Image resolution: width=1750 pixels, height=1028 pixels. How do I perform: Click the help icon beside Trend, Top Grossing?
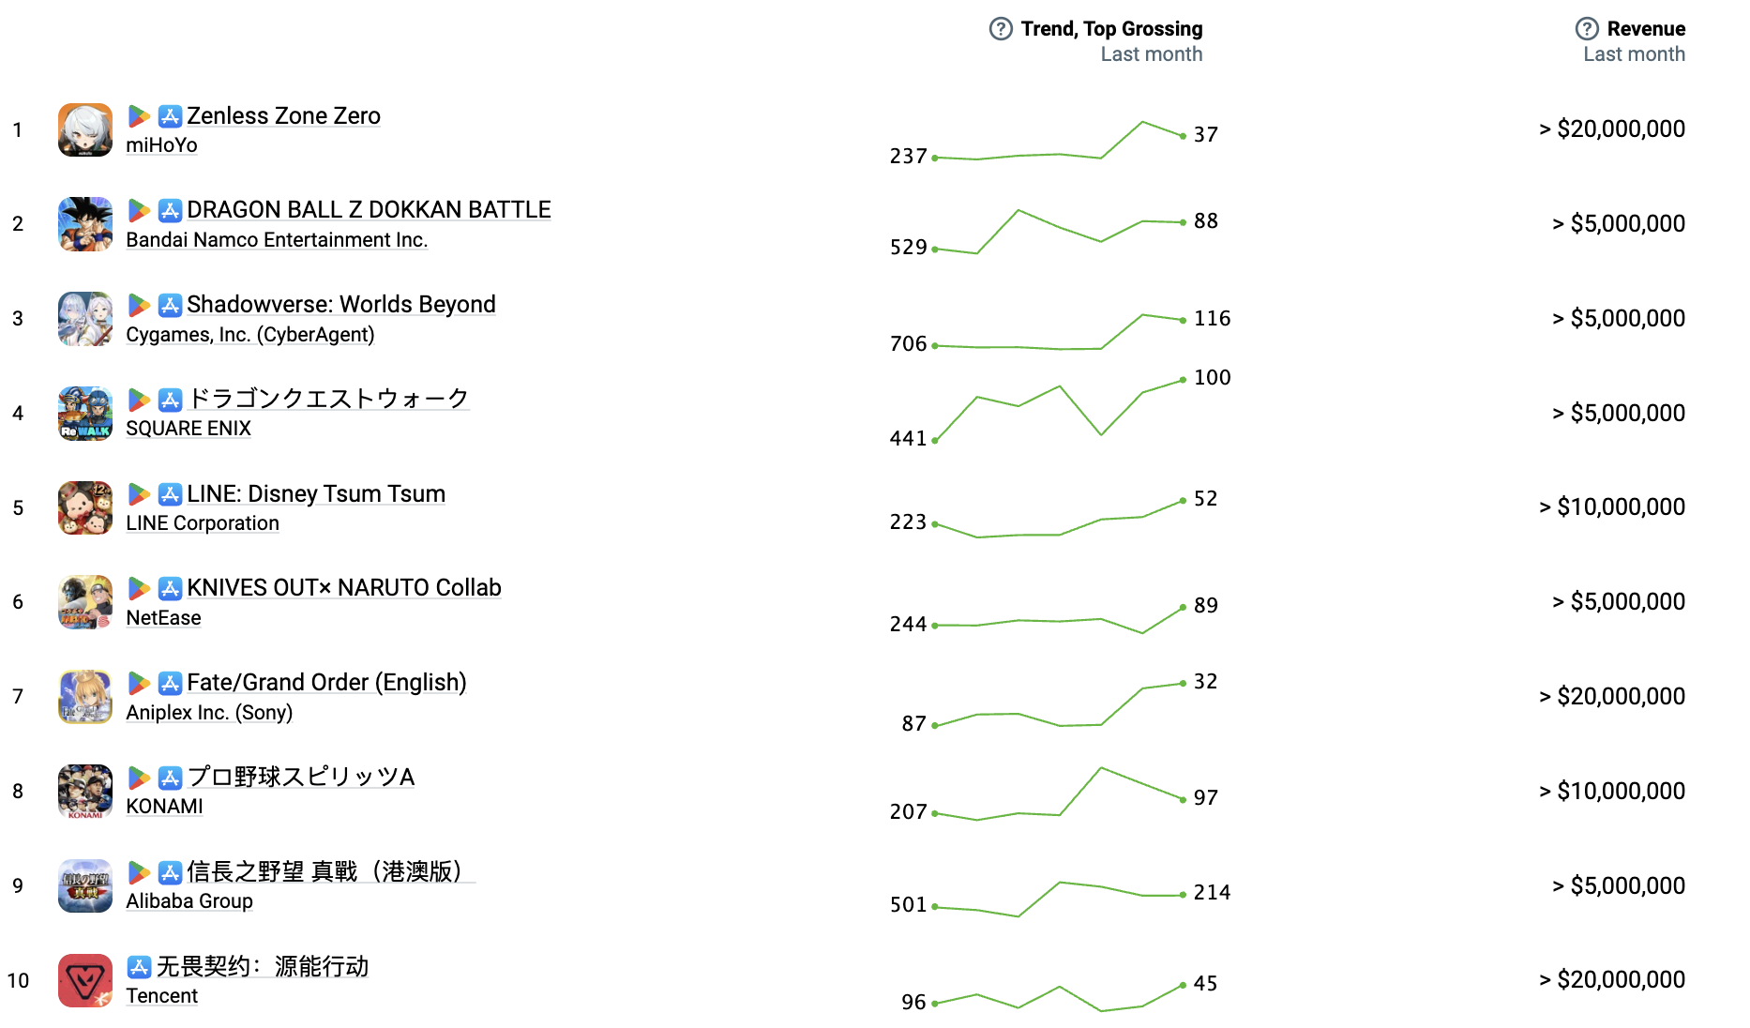point(1001,29)
